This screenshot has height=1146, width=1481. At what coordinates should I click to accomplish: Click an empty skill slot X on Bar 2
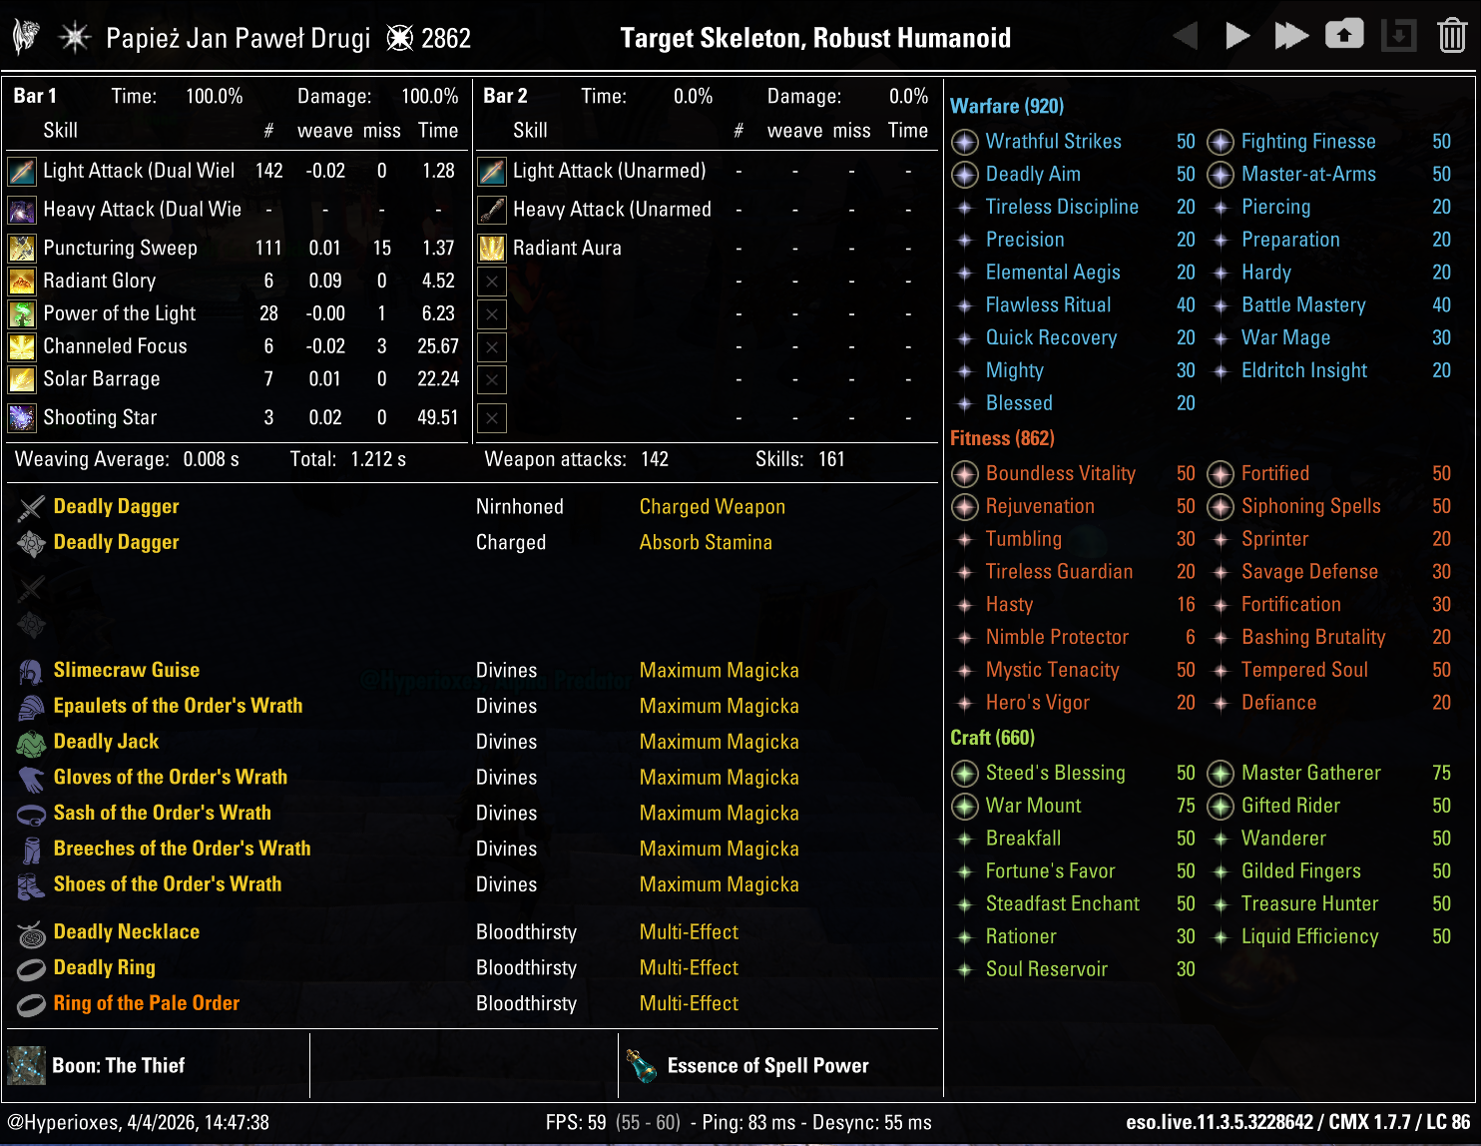(491, 282)
